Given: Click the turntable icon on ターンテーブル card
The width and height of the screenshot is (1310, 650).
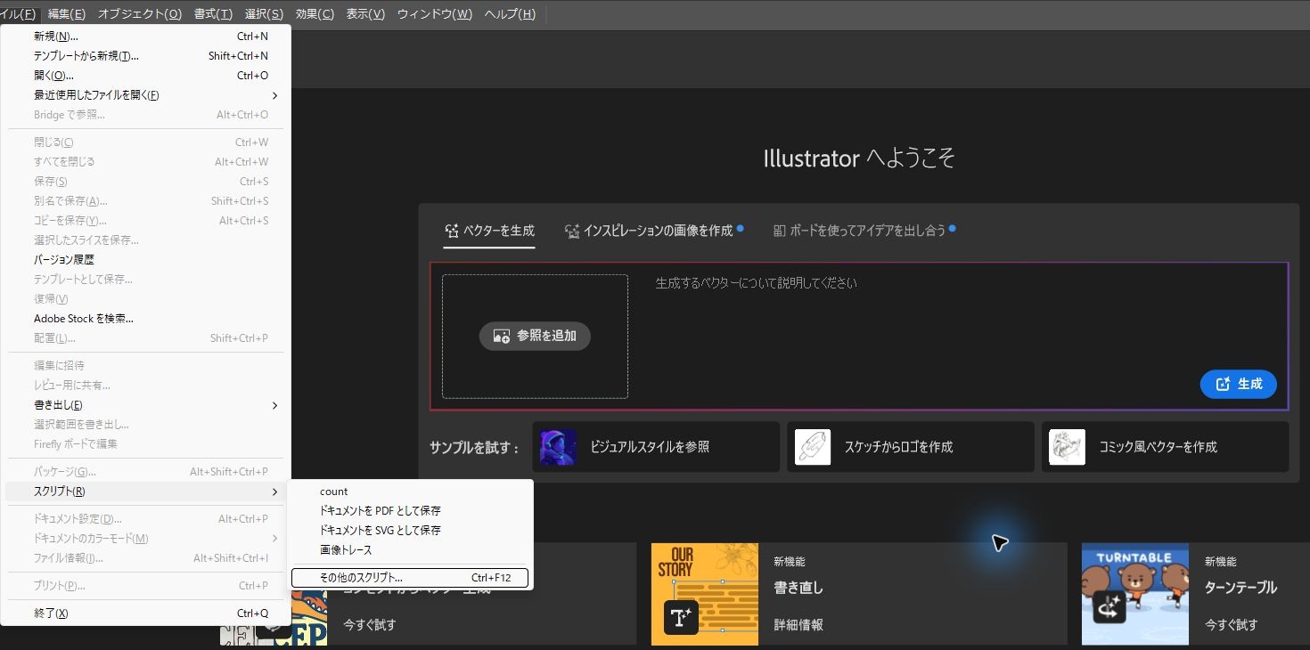Looking at the screenshot, I should coord(1110,607).
